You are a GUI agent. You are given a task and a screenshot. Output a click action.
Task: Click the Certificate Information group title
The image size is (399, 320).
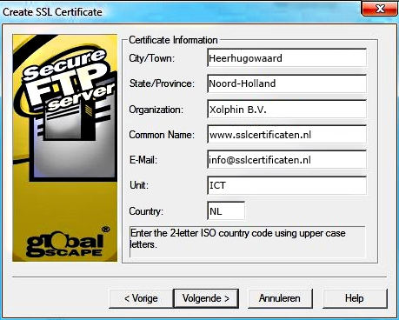click(x=173, y=40)
